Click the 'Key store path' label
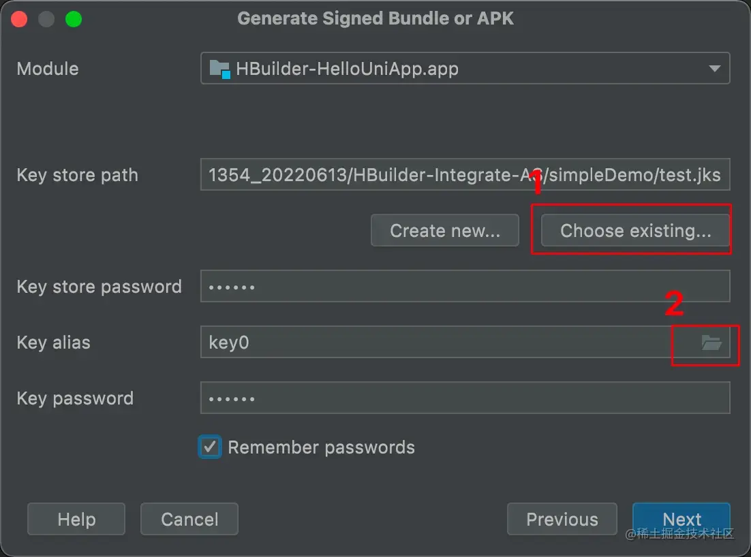Viewport: 751px width, 557px height. tap(78, 175)
